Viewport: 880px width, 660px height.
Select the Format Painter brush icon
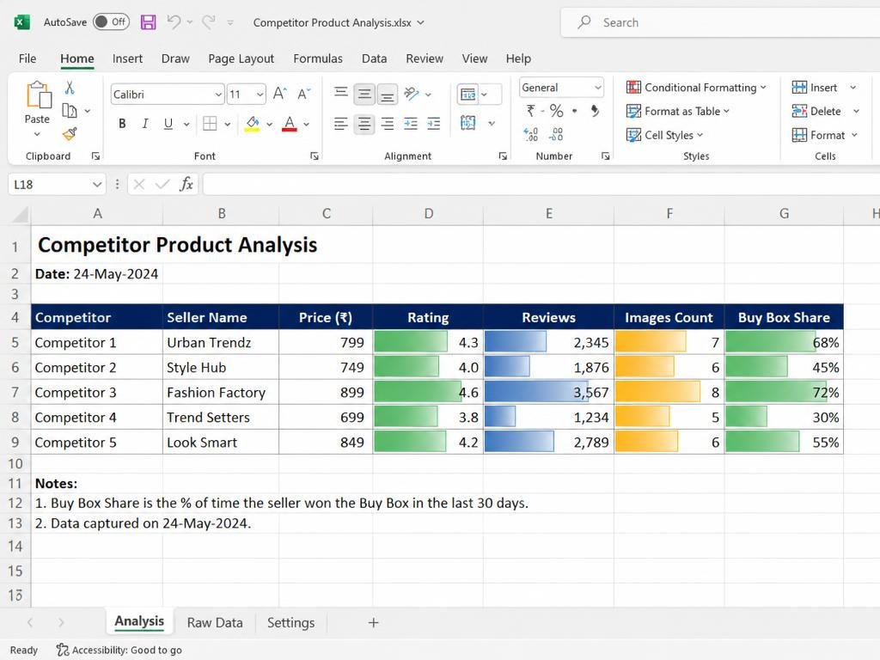point(70,133)
